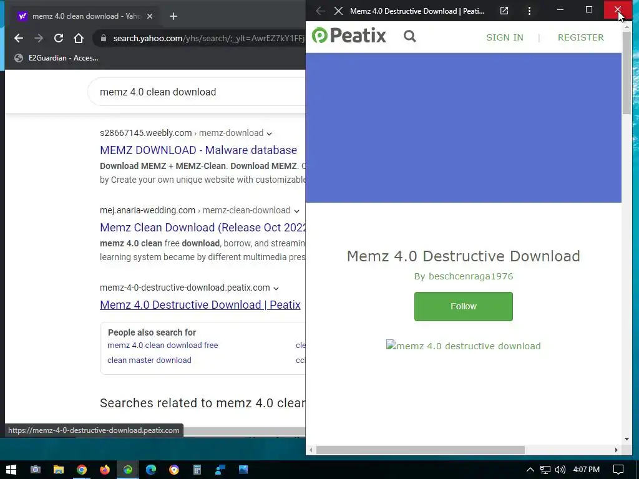The image size is (639, 479).
Task: Stop loading the Peatix popup page
Action: pos(338,11)
